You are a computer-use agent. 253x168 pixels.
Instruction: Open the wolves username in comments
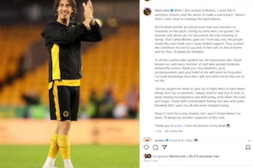click(160, 140)
